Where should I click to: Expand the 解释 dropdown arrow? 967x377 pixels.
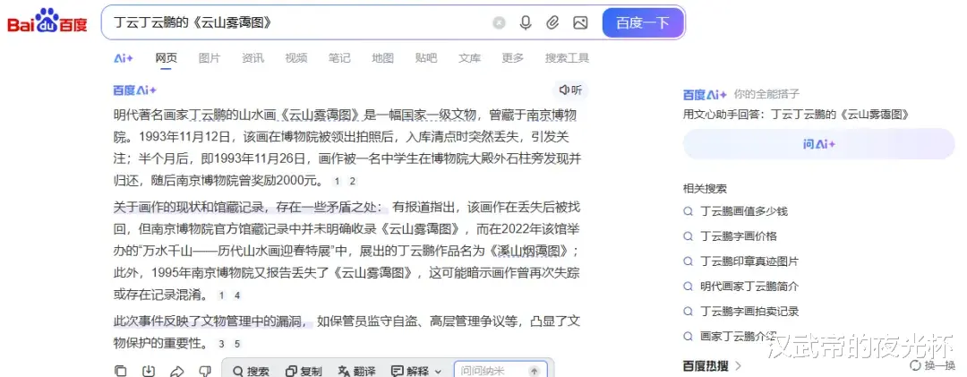439,372
